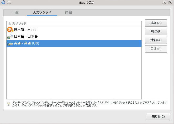Screen dimensions: 174x124
Task: Click the 閉じる(C) button
Action: click(x=158, y=116)
